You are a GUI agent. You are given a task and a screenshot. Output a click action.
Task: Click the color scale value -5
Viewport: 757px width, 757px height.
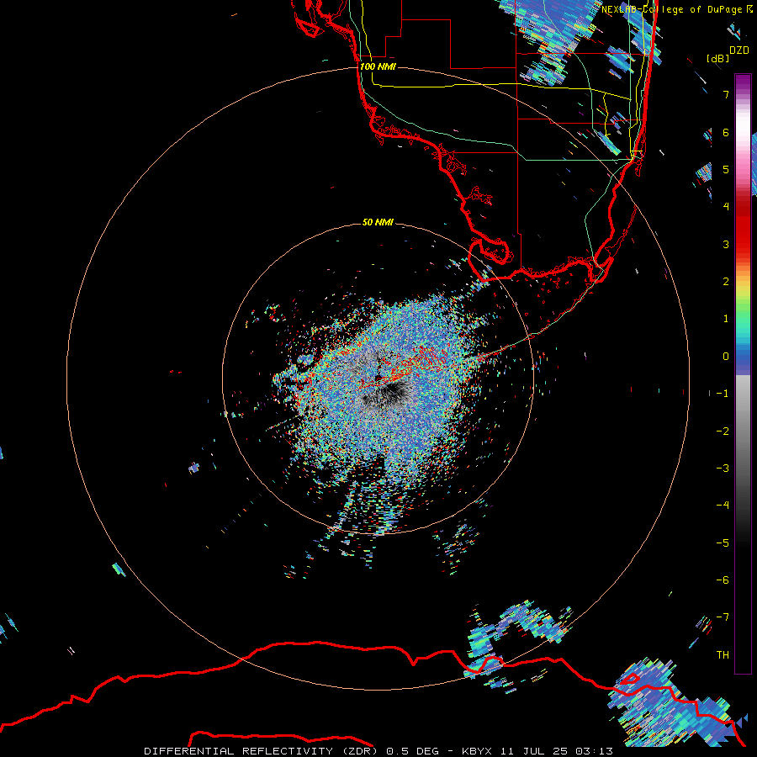click(x=723, y=543)
